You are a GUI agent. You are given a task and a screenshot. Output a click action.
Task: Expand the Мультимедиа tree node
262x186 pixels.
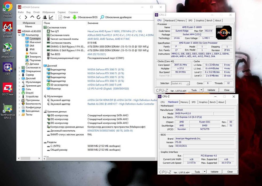(19, 82)
